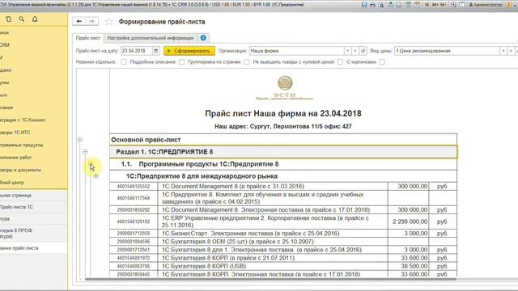Collapse the Основной прайс-лист group

[80, 140]
